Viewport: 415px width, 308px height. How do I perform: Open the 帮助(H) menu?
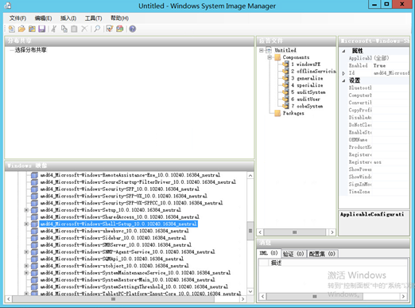[x=119, y=18]
